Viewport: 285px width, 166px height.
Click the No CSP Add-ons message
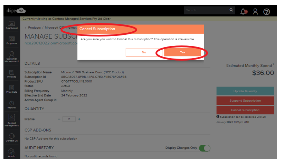click(x=51, y=139)
